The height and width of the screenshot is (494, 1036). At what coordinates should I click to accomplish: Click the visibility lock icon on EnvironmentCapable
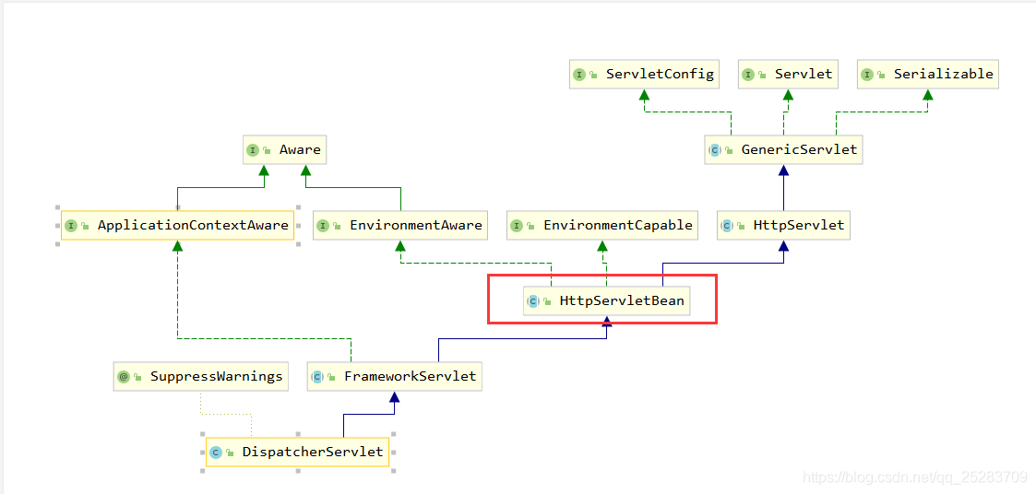[x=532, y=227]
